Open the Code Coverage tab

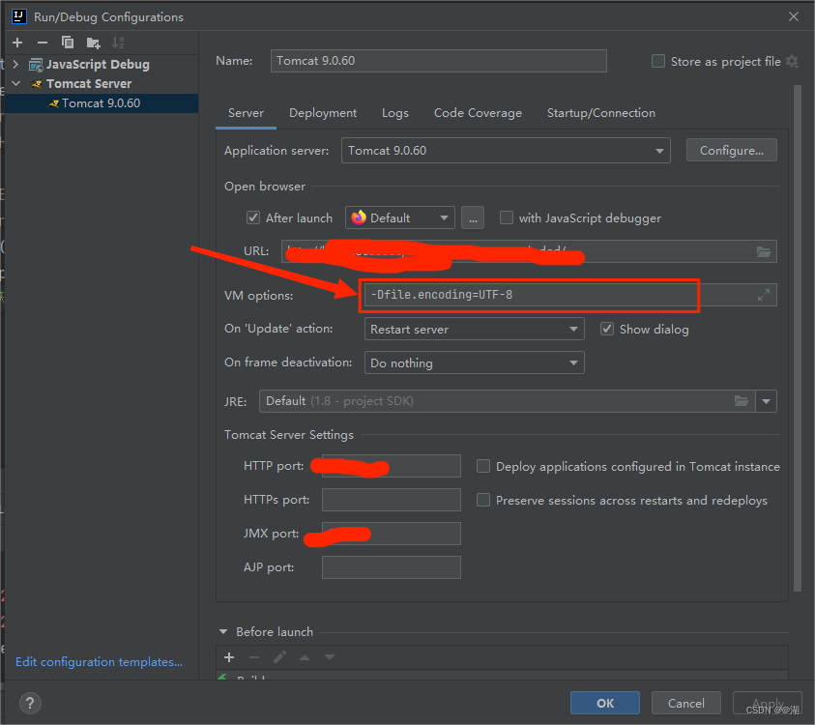(478, 113)
